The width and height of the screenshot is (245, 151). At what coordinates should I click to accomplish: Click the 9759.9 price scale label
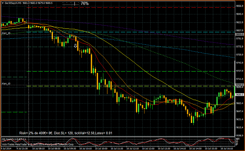click(240, 55)
